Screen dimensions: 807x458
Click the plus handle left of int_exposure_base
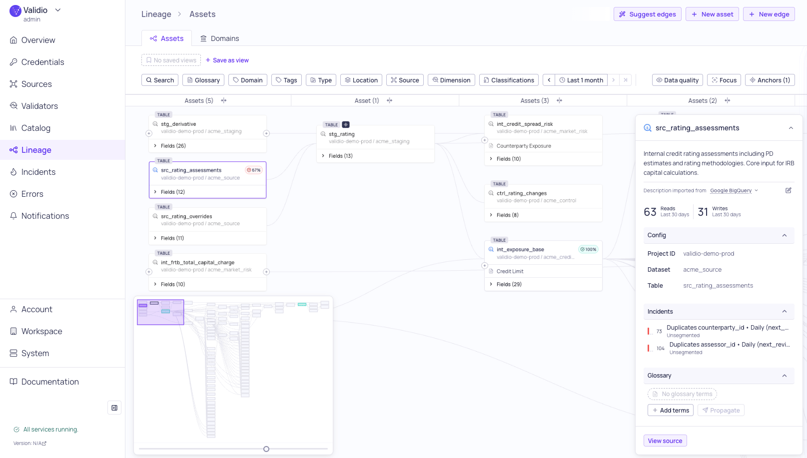484,266
